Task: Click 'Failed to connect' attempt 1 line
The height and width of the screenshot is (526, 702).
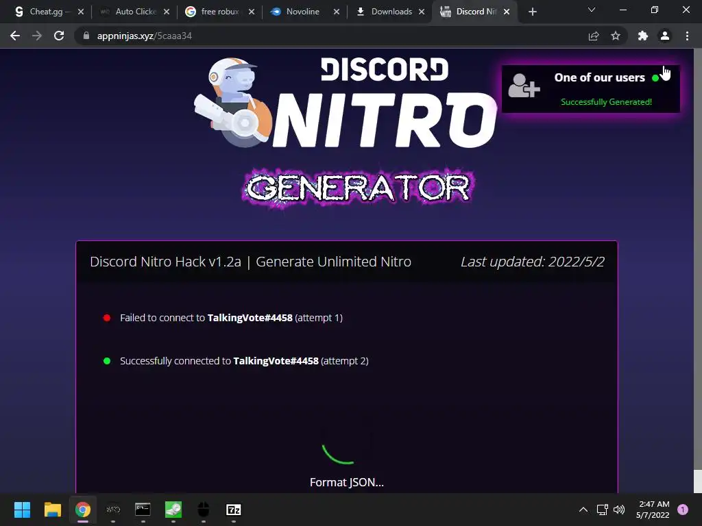Action: [x=231, y=318]
